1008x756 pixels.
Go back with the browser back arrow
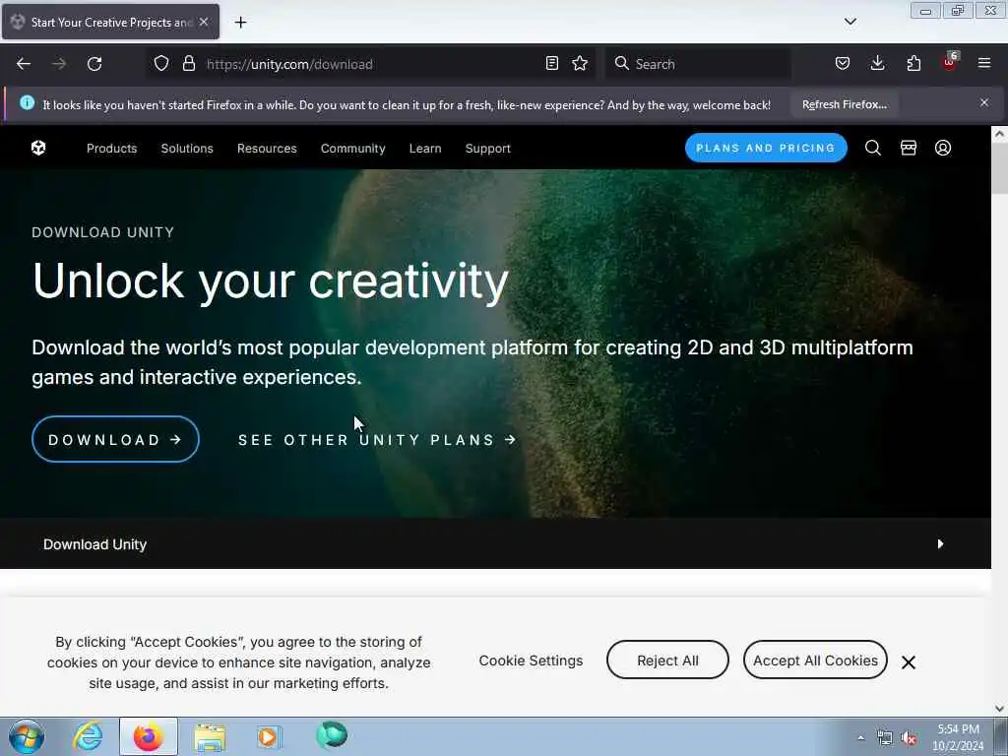pos(24,64)
